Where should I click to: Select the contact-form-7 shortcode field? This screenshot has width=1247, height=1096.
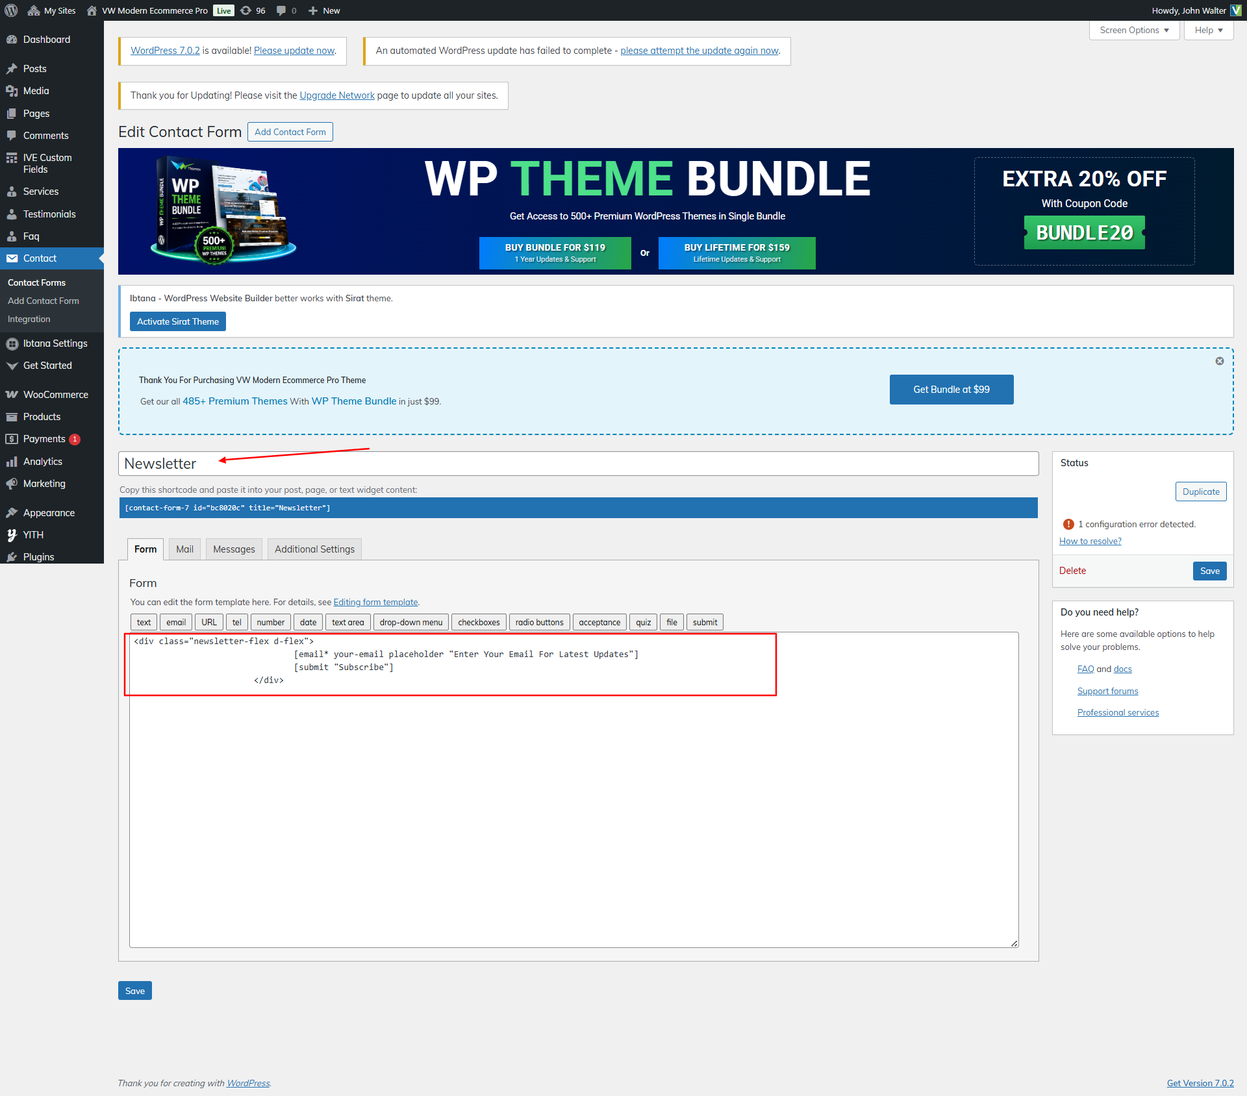point(578,508)
